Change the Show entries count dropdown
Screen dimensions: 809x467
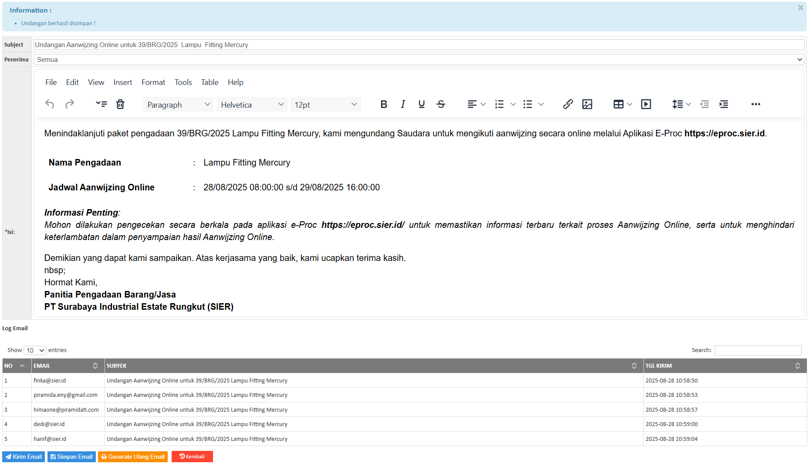[x=35, y=350]
